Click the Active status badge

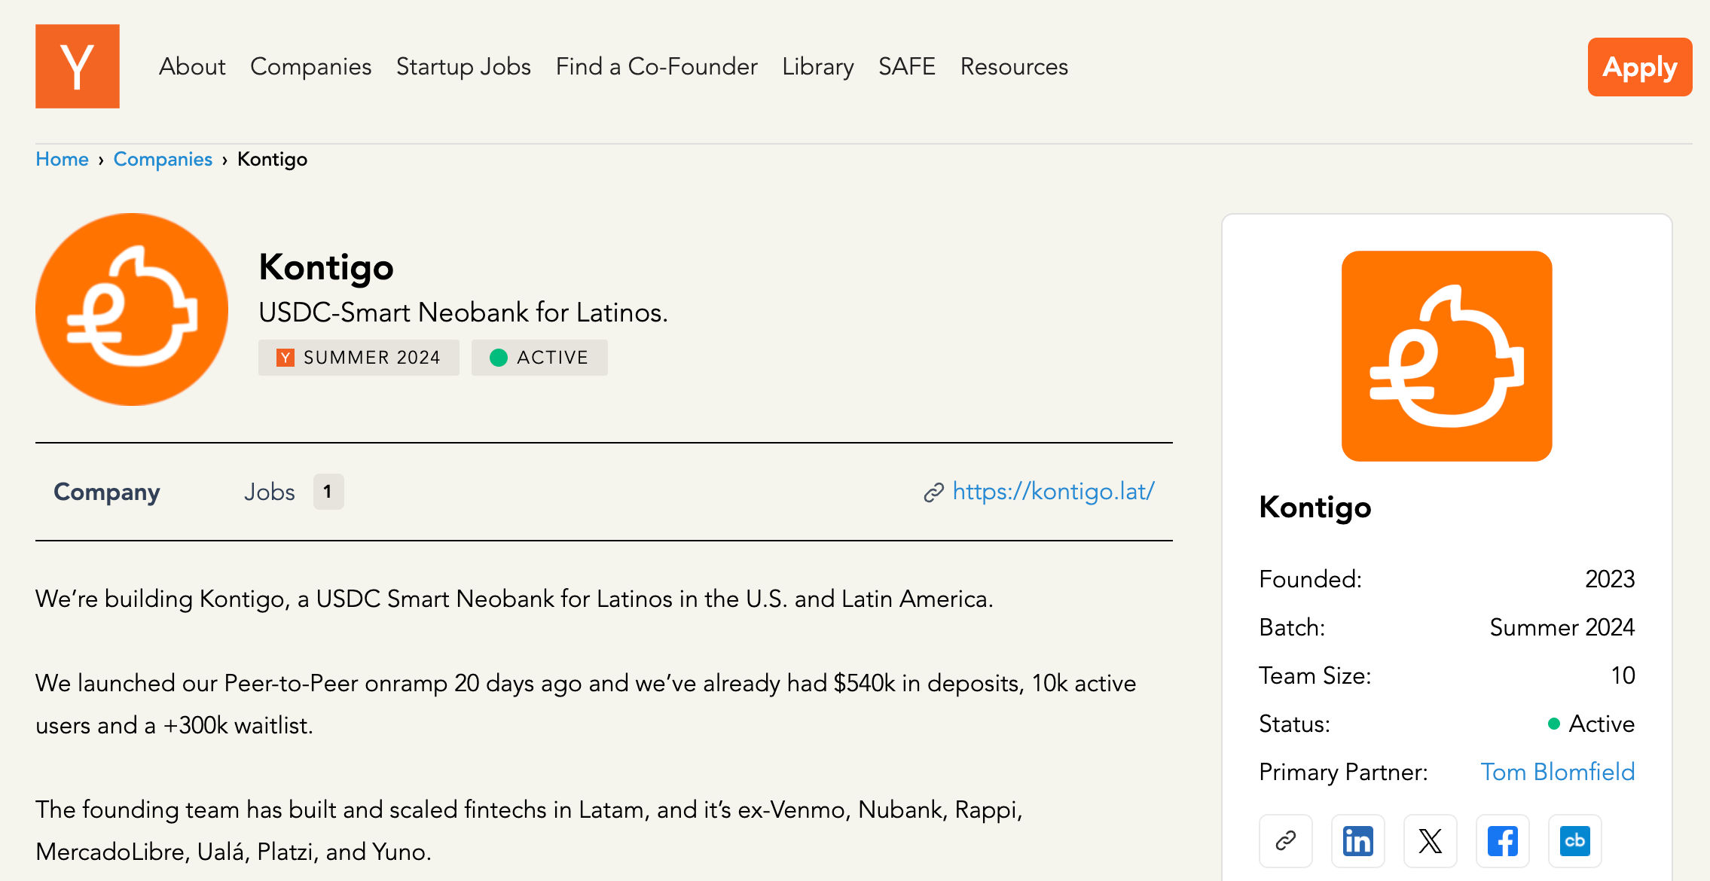[x=539, y=358]
